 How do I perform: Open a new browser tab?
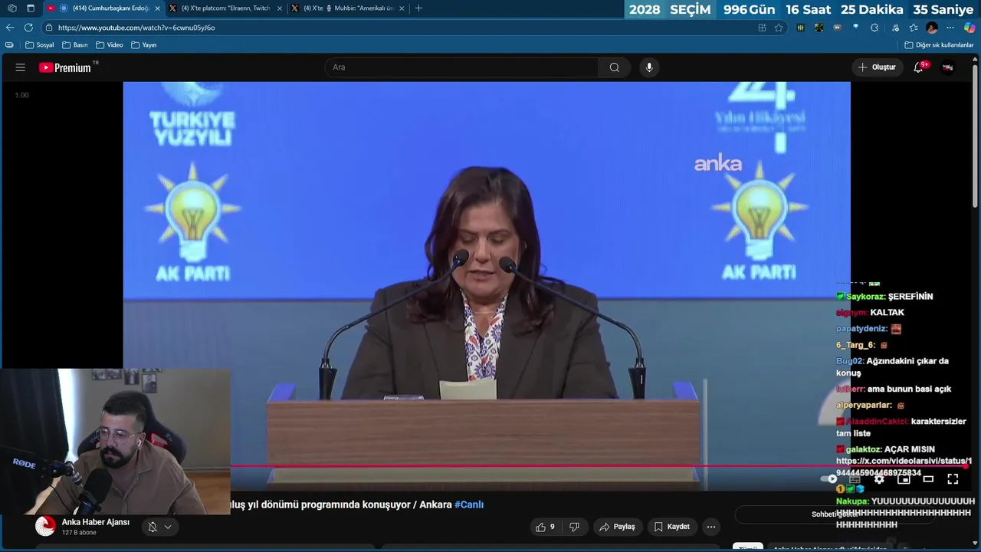(418, 8)
